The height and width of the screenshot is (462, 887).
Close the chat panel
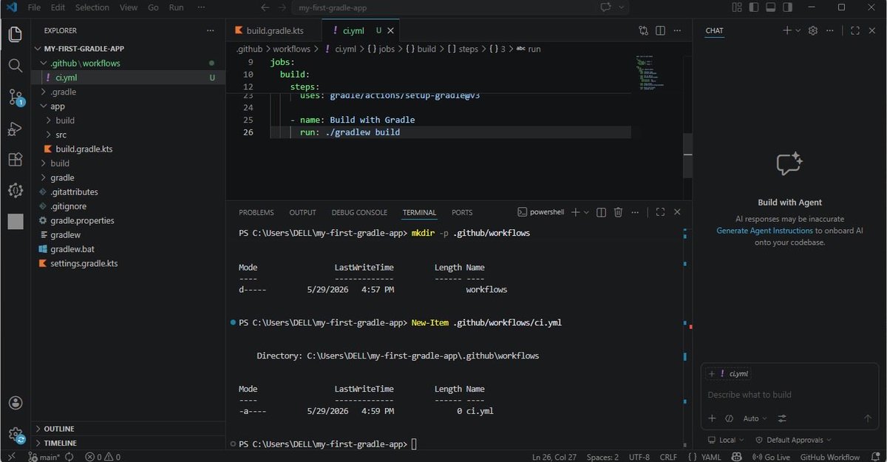872,31
